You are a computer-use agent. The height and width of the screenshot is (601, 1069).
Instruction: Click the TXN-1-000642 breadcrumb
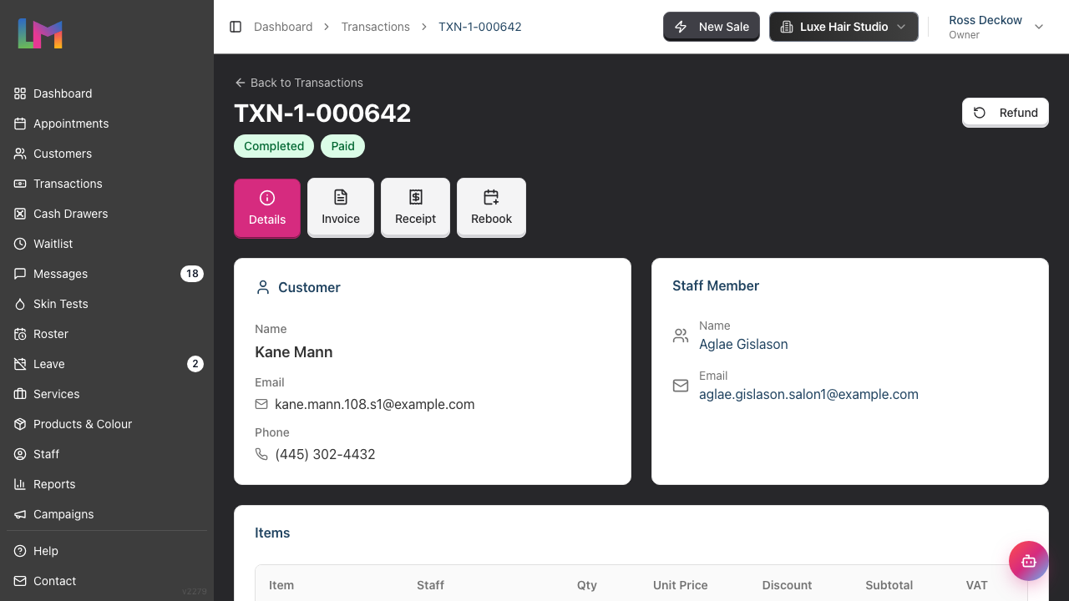(480, 27)
